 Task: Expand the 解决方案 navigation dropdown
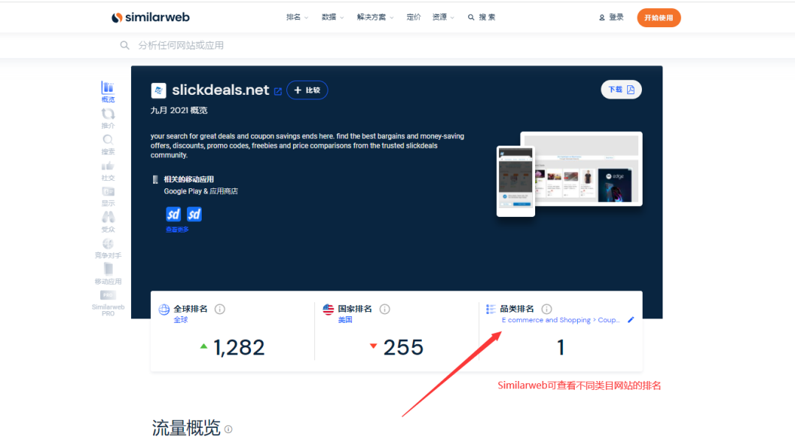tap(375, 17)
